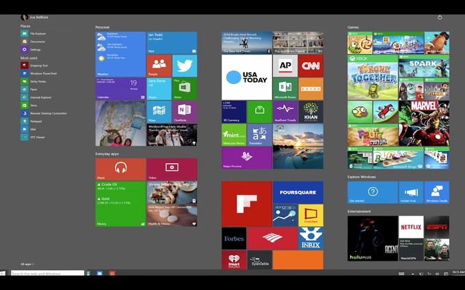
Task: Open the Flappy bird game tile
Action: click(x=360, y=112)
